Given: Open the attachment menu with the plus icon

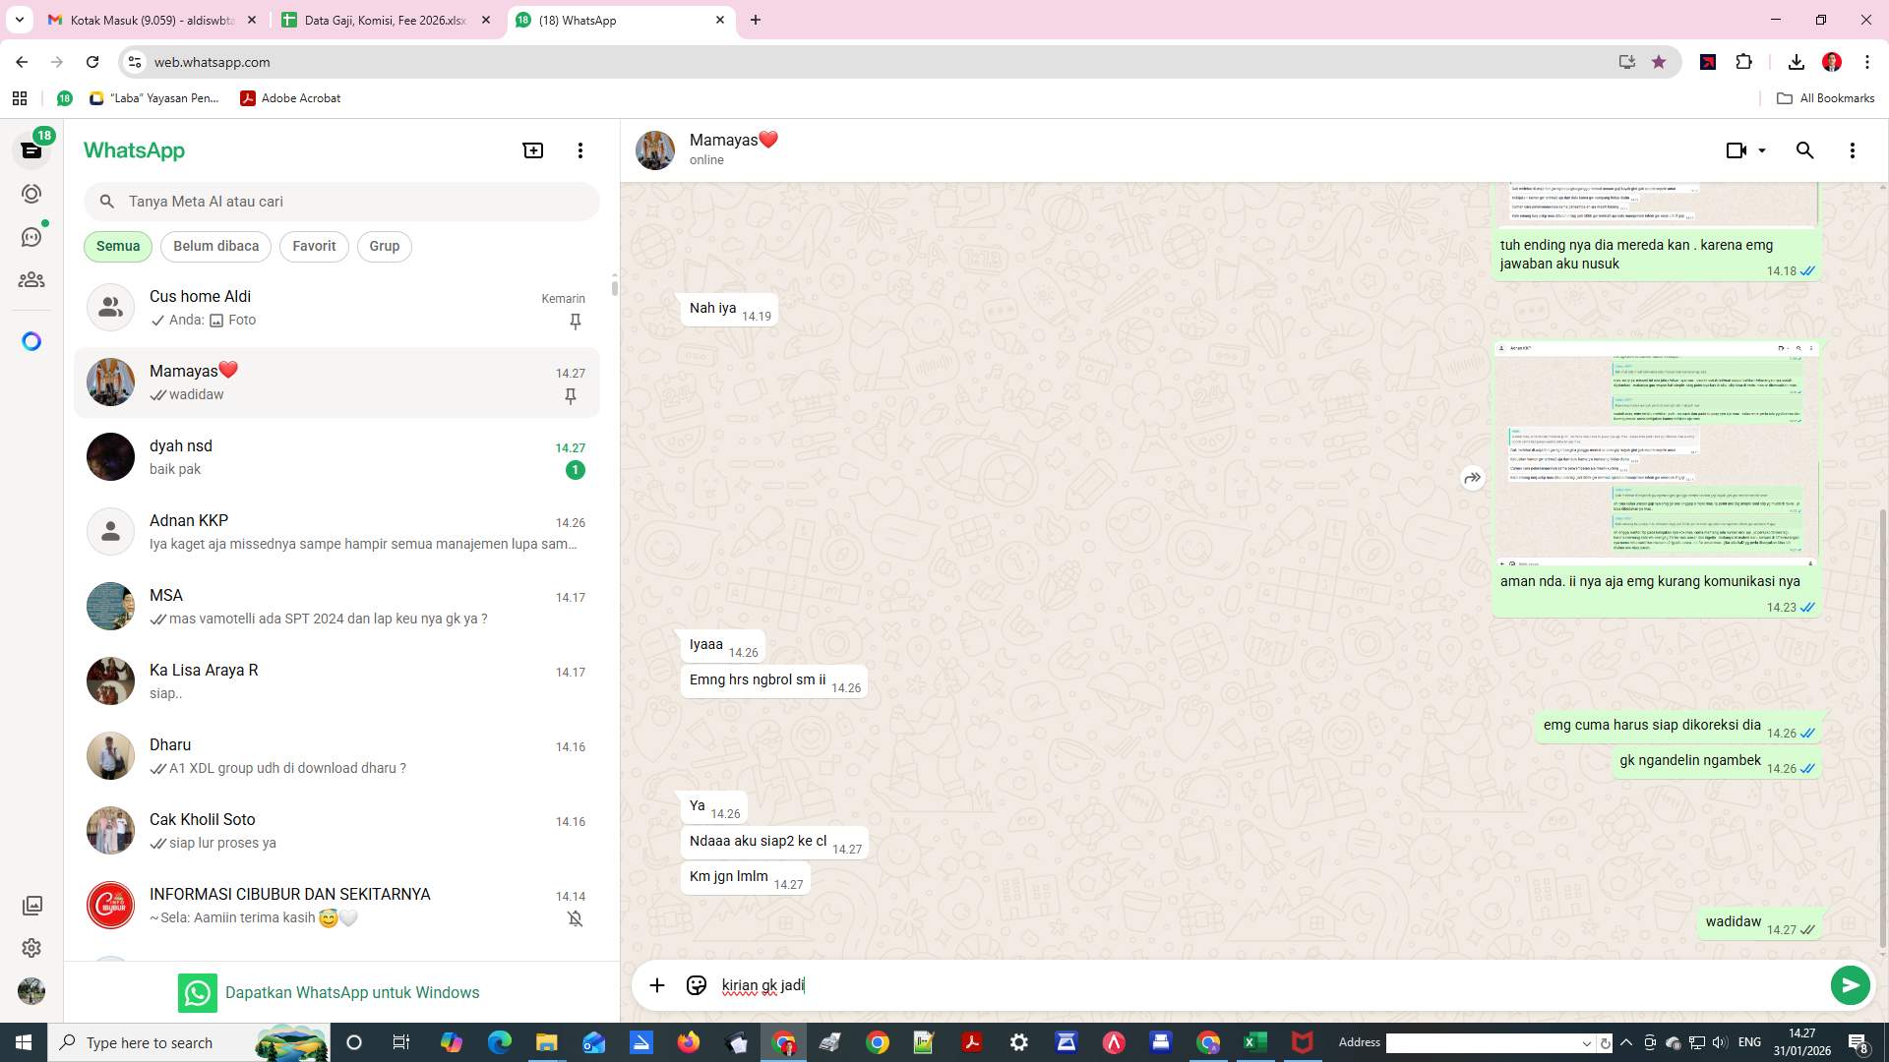Looking at the screenshot, I should point(656,984).
